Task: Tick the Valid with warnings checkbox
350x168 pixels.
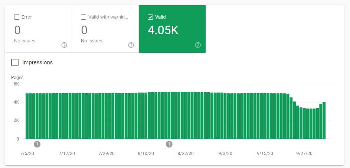Action: pyautogui.click(x=84, y=17)
